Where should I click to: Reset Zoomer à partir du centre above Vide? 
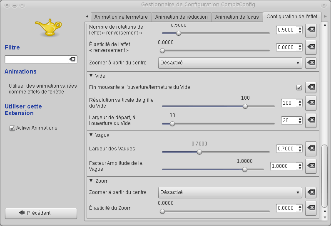[311, 63]
